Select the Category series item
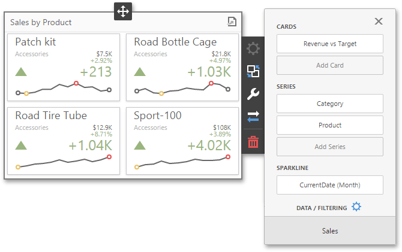This screenshot has width=402, height=252. point(330,104)
